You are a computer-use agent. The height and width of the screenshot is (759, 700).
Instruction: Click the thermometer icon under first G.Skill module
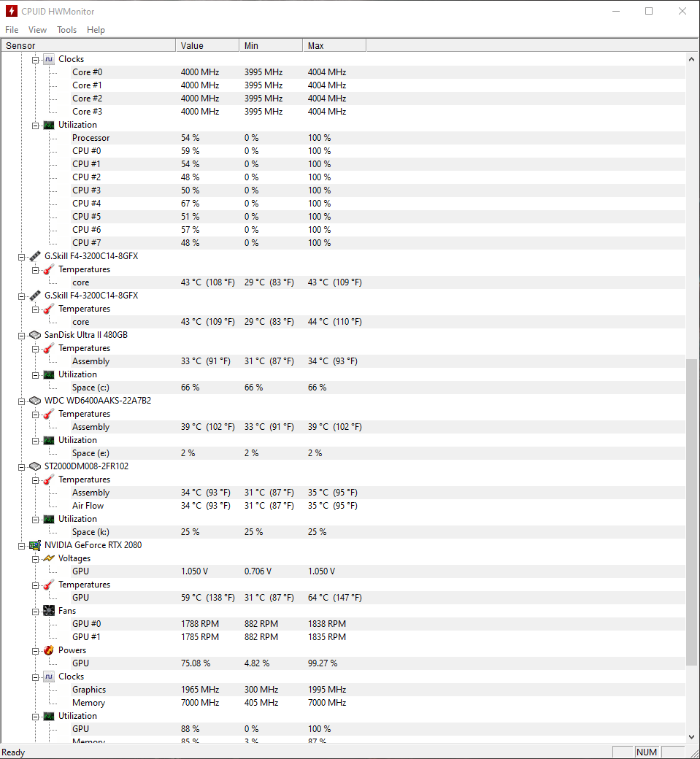[x=48, y=269]
